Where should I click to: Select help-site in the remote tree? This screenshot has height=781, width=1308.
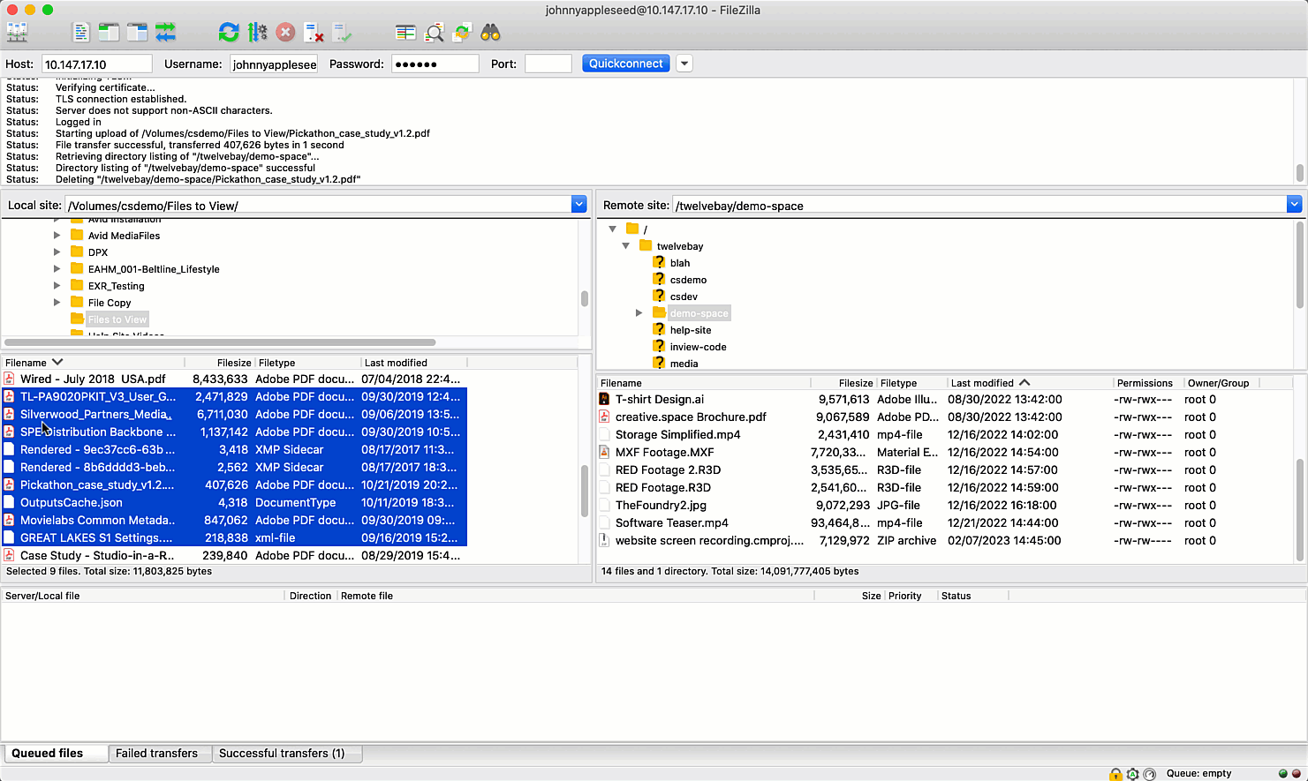[691, 330]
